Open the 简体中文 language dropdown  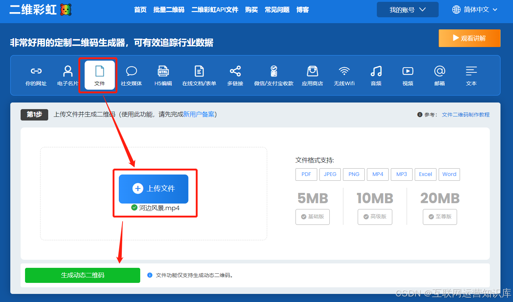(x=475, y=10)
